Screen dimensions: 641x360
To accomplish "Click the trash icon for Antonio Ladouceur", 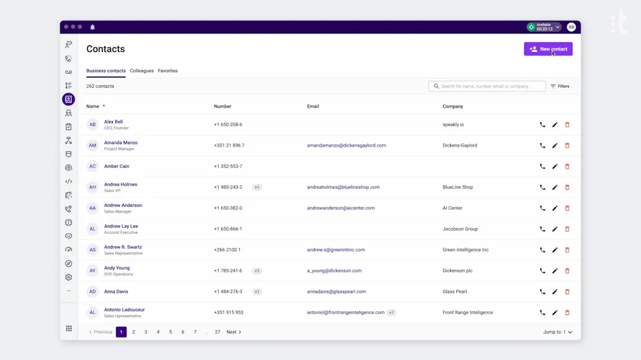I will (567, 313).
